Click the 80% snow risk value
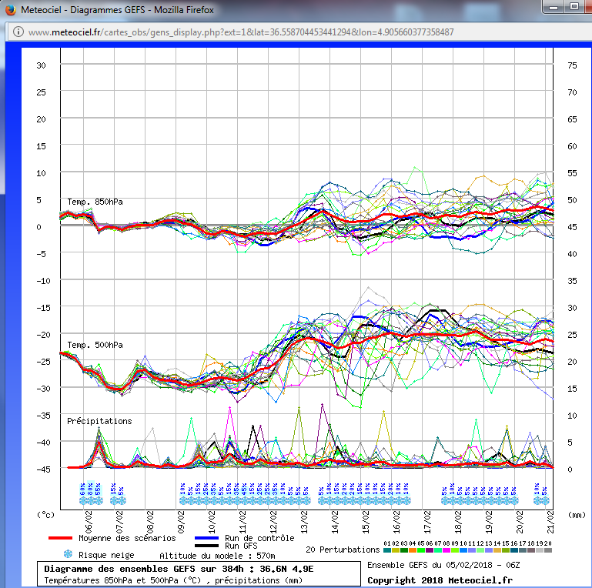This screenshot has height=588, width=592. coord(90,489)
